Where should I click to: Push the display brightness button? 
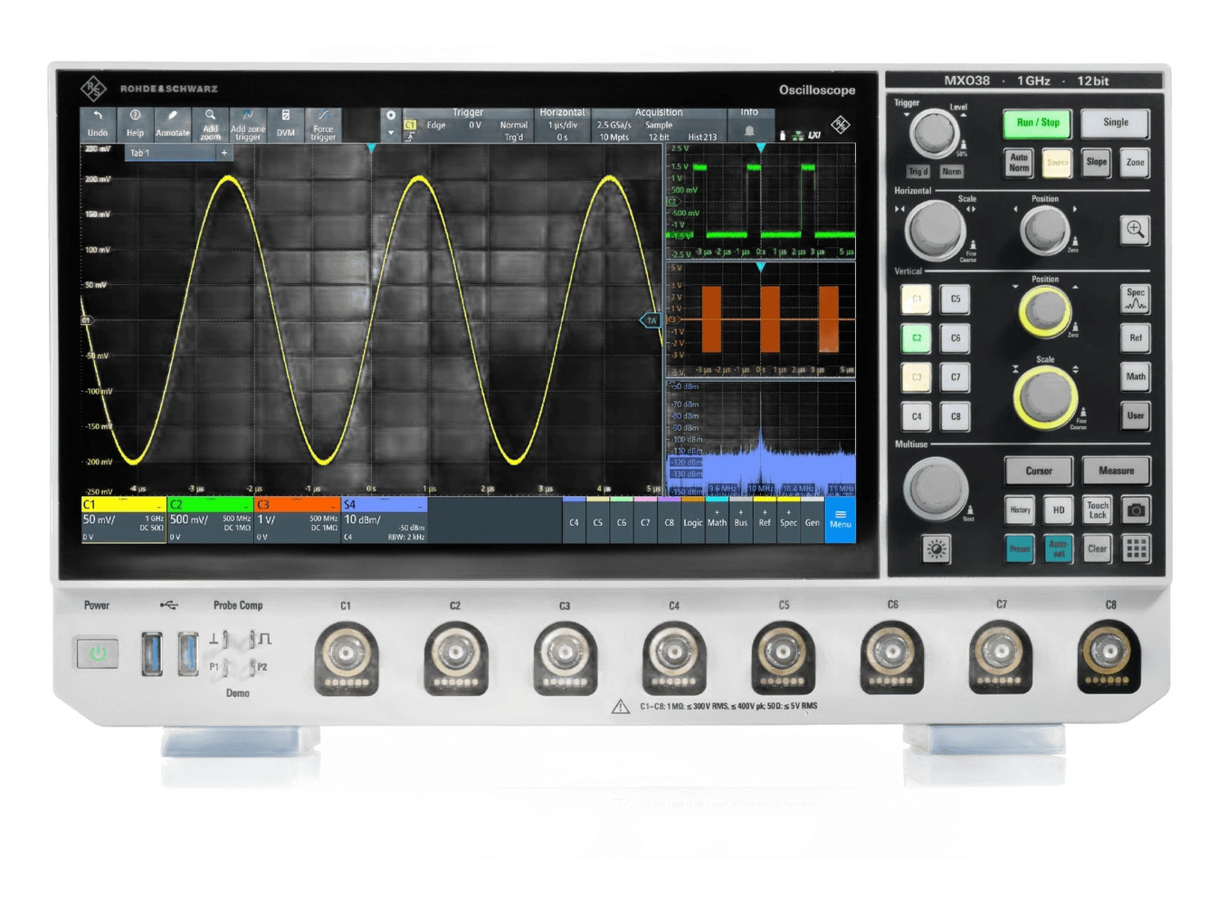coord(937,548)
